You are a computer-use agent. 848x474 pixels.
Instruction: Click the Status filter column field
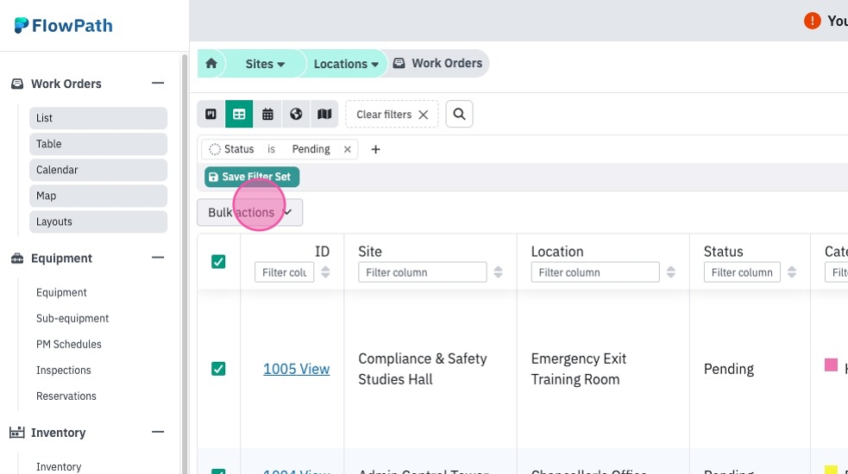pos(742,272)
